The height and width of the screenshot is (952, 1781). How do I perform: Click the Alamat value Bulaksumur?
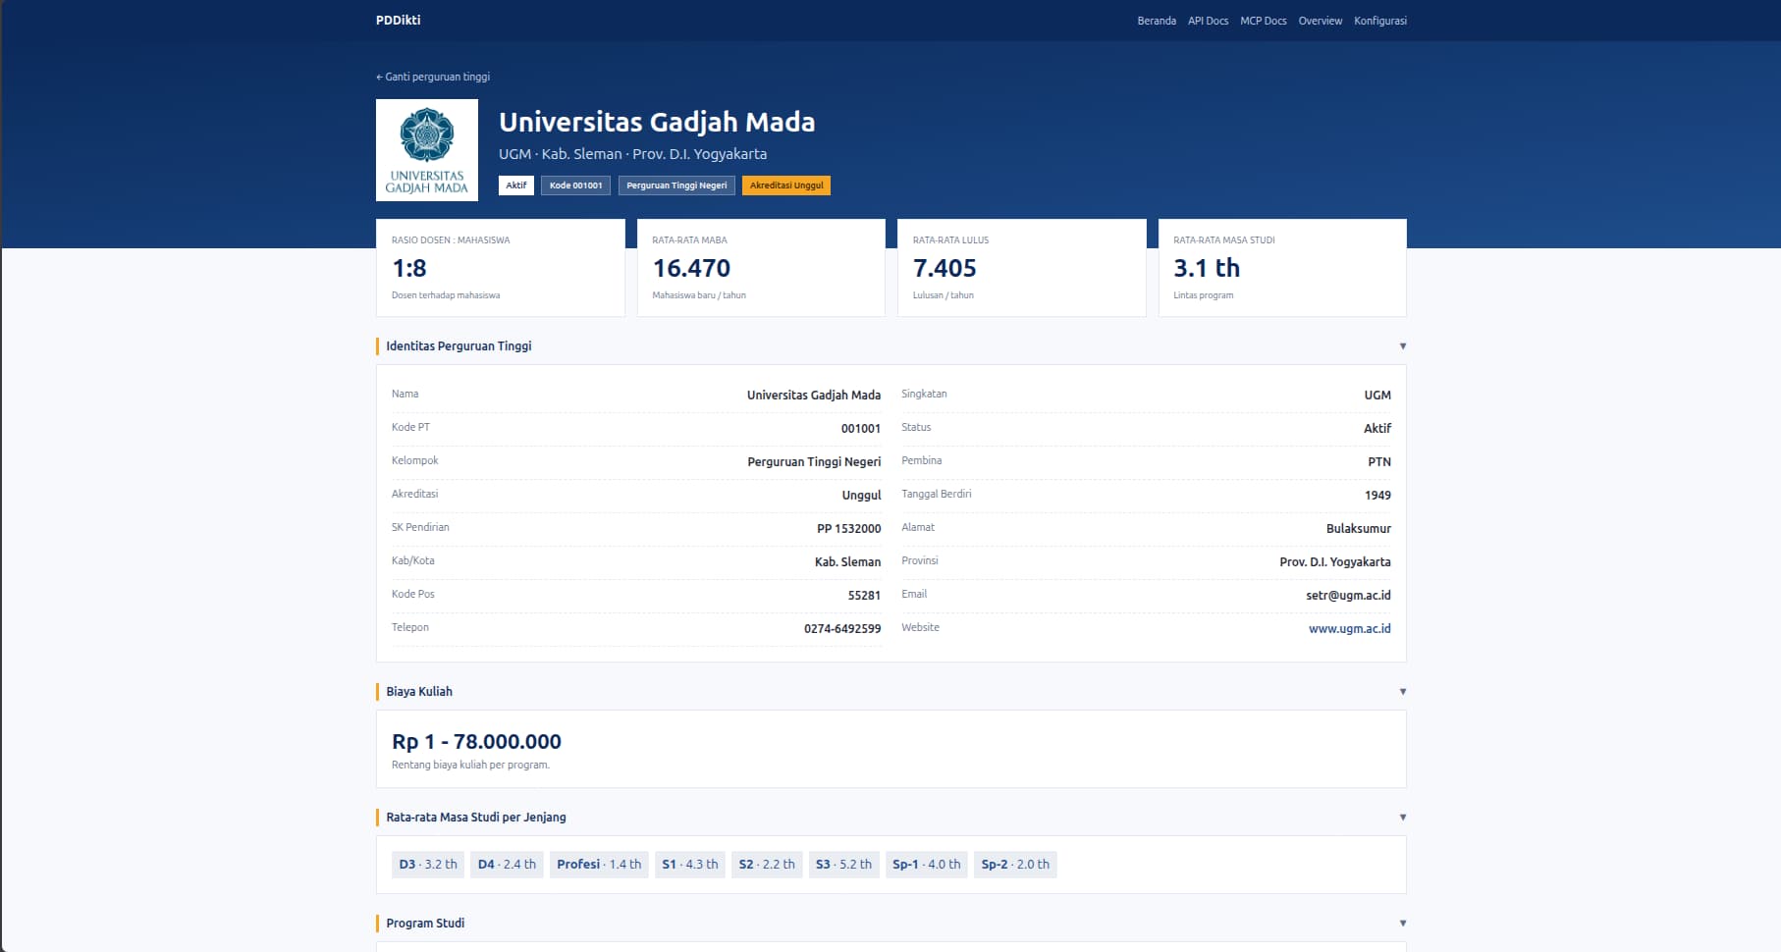click(1359, 529)
